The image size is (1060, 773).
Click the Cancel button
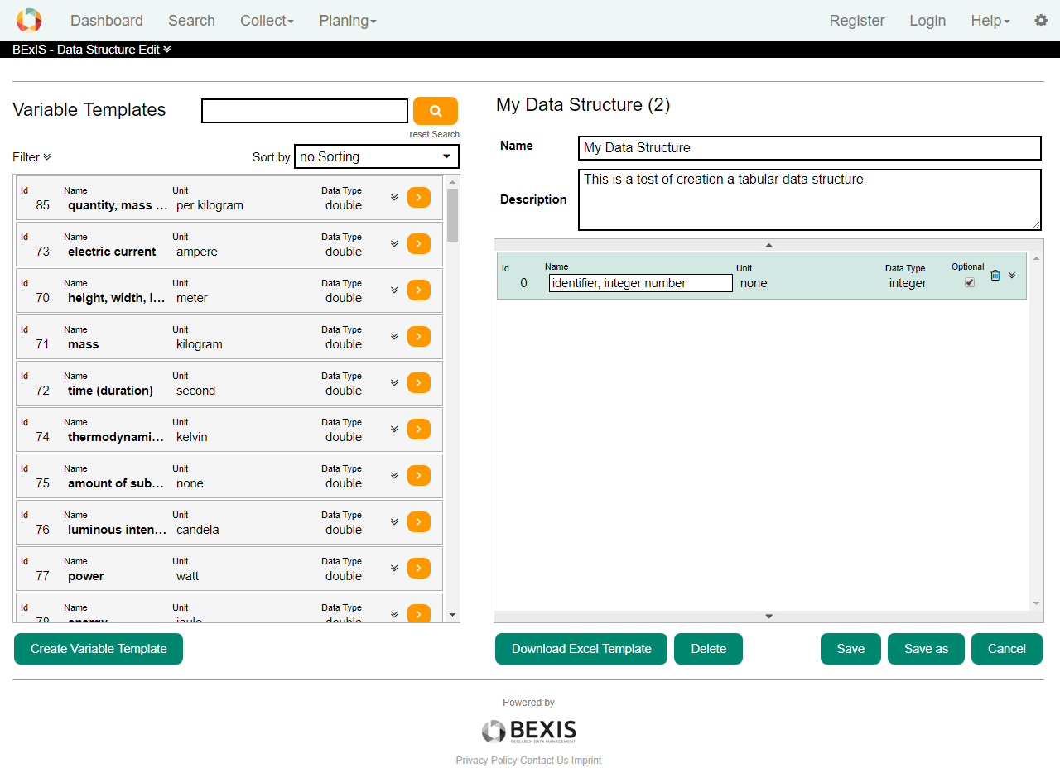point(1007,649)
